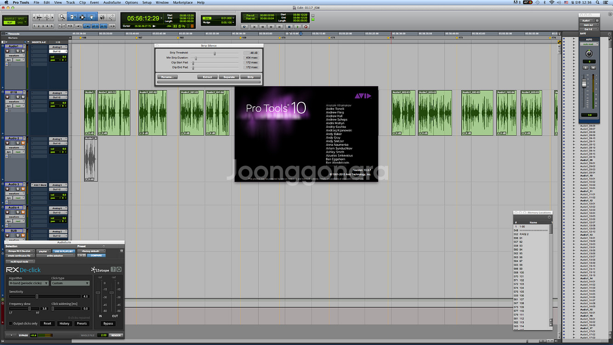Click the Wi-Fi status icon
This screenshot has width=613, height=345.
click(x=552, y=2)
